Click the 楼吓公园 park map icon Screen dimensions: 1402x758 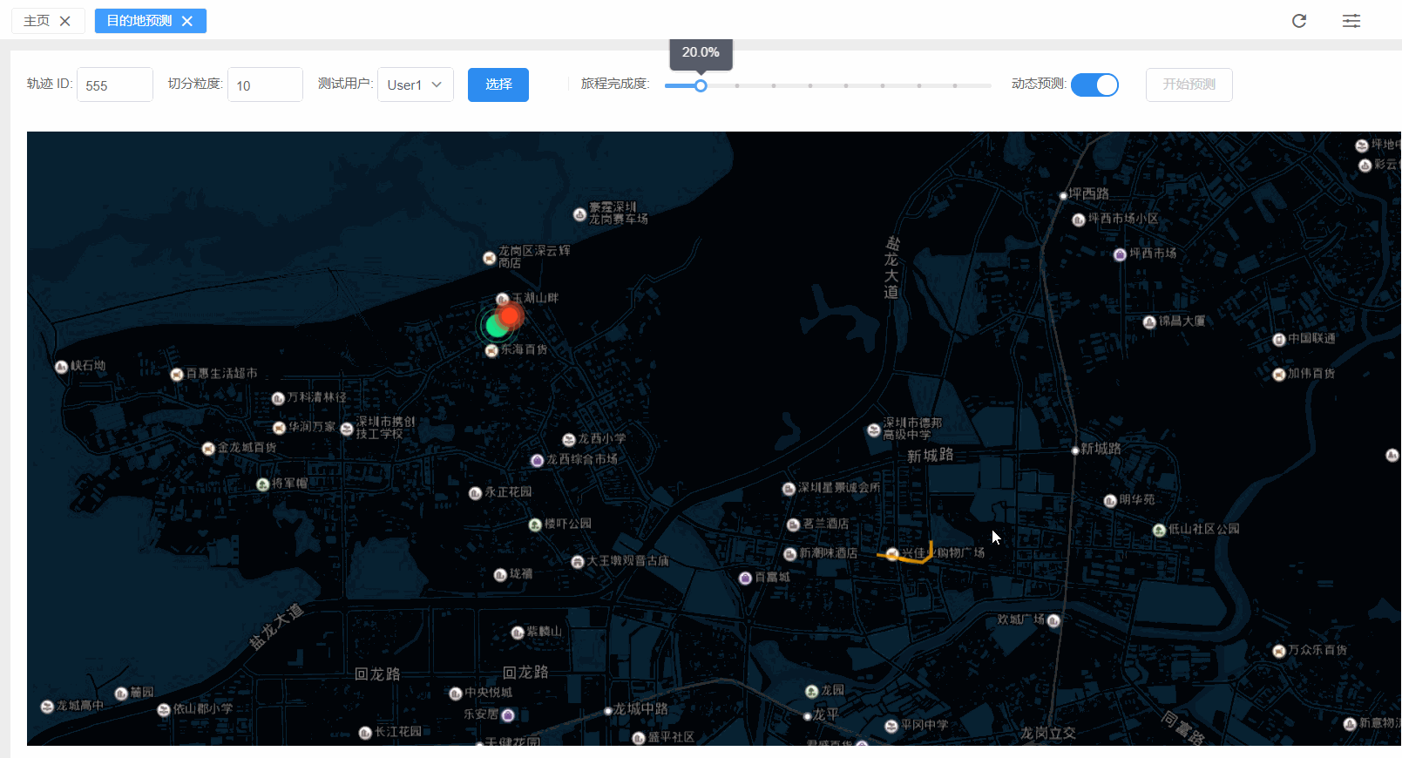tap(535, 525)
